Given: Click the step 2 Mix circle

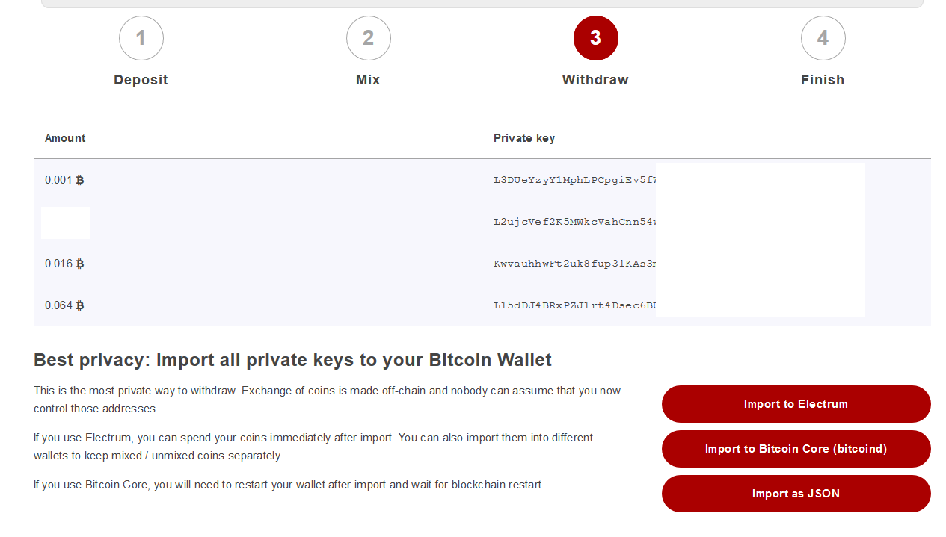Looking at the screenshot, I should point(368,38).
